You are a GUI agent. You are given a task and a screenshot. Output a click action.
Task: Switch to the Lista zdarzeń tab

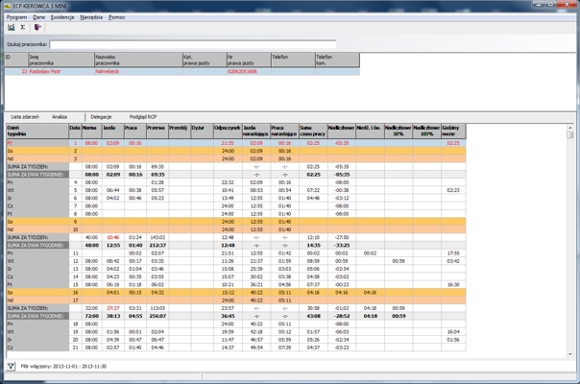pyautogui.click(x=23, y=116)
